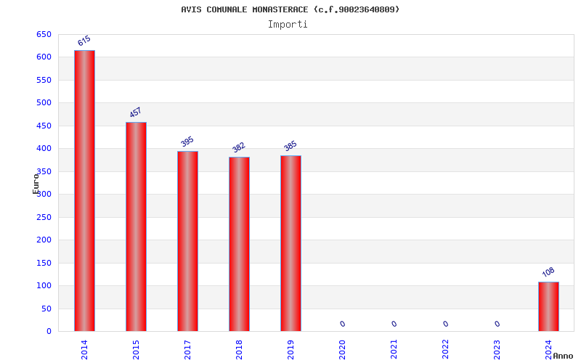Click the 2017 x-axis label
The height and width of the screenshot is (363, 581).
[187, 349]
